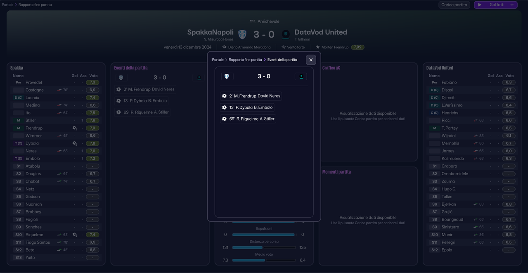Play highlights with the Gol fatti play icon
The image size is (528, 273).
click(x=480, y=5)
